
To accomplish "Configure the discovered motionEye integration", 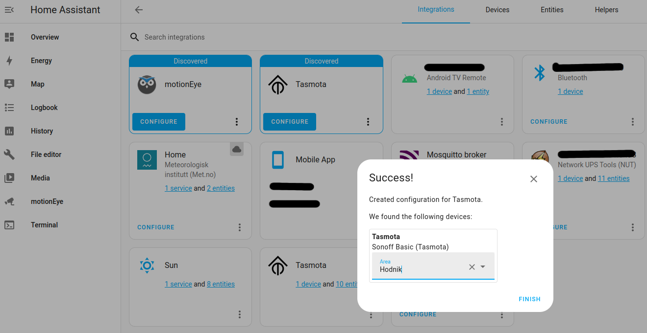I will coord(159,122).
